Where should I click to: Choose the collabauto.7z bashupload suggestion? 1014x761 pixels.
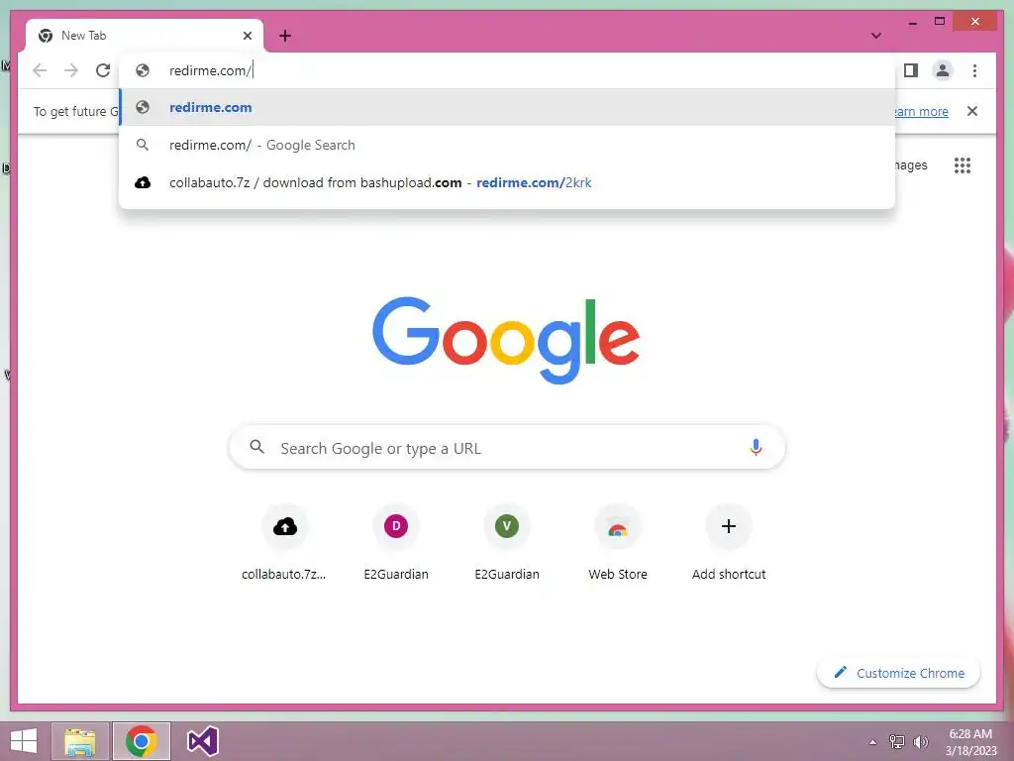point(507,182)
